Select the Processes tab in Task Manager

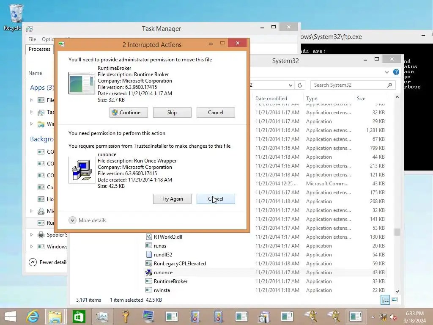coord(39,49)
